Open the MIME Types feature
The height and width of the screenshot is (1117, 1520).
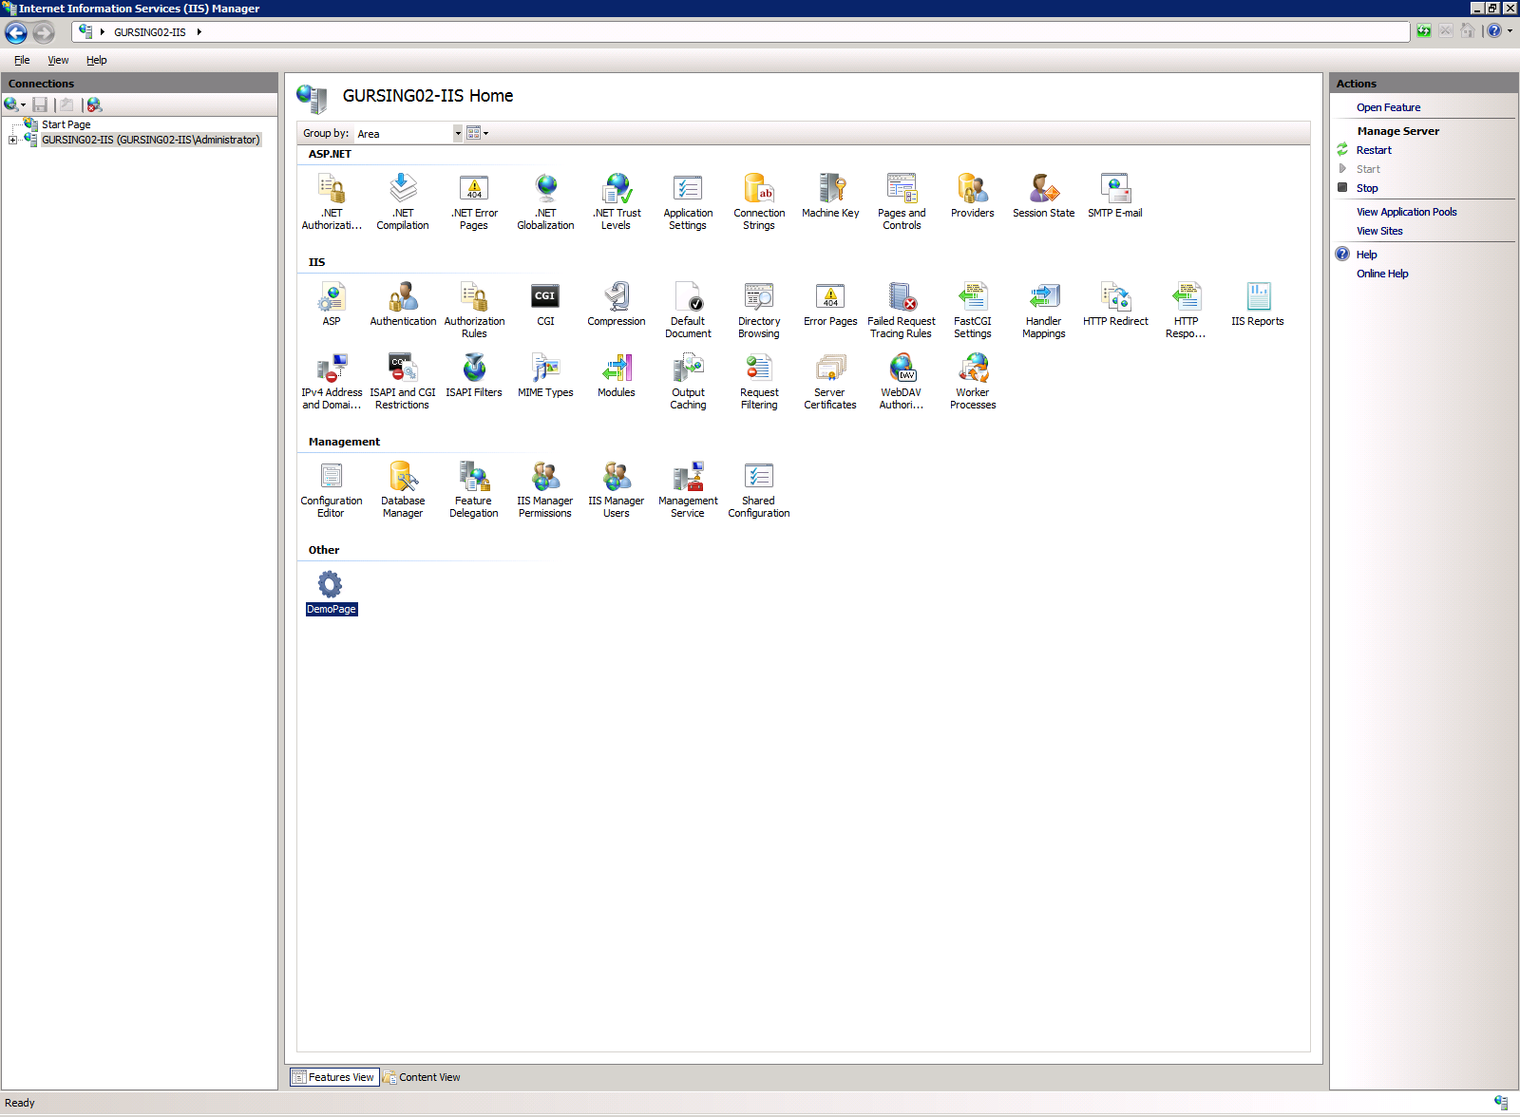[544, 376]
